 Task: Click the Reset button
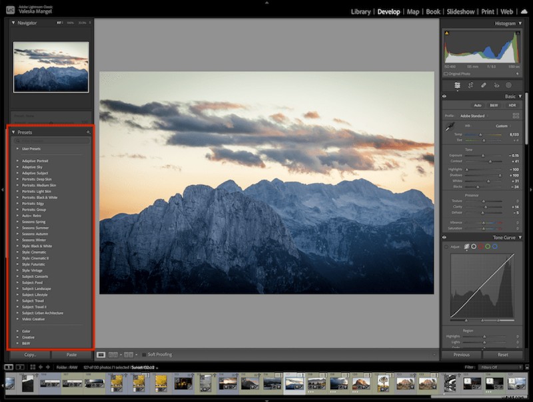coord(504,355)
